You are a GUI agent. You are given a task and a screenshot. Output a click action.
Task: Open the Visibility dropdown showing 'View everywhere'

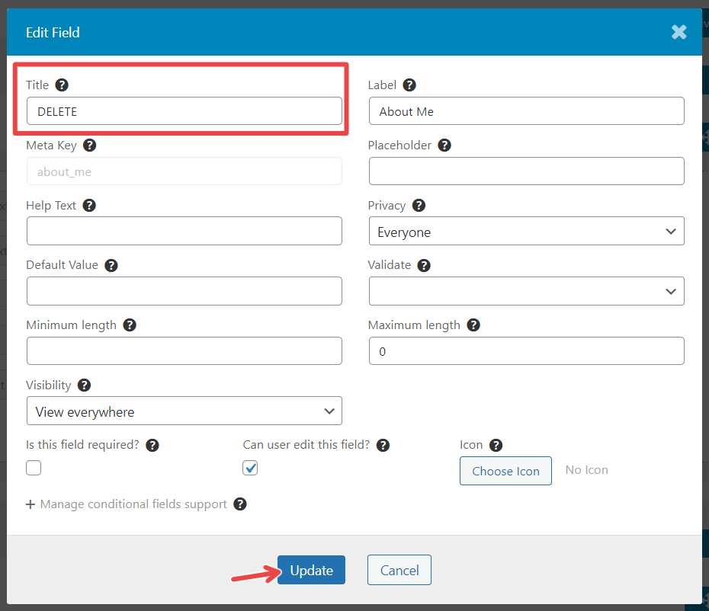pos(184,411)
